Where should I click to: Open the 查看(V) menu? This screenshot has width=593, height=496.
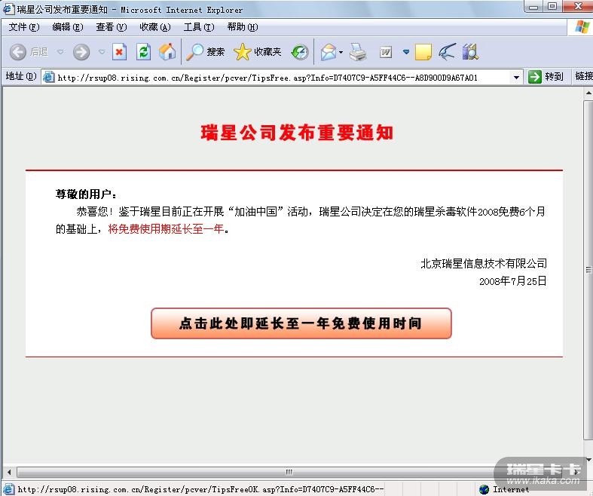pos(112,27)
